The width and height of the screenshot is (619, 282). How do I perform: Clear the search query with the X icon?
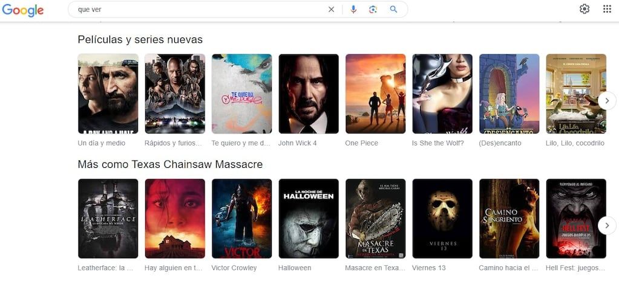click(331, 10)
